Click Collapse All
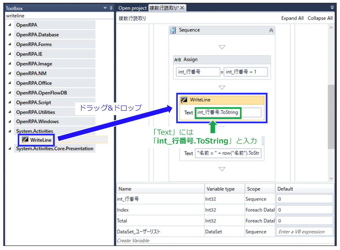The width and height of the screenshot is (340, 250). [320, 18]
